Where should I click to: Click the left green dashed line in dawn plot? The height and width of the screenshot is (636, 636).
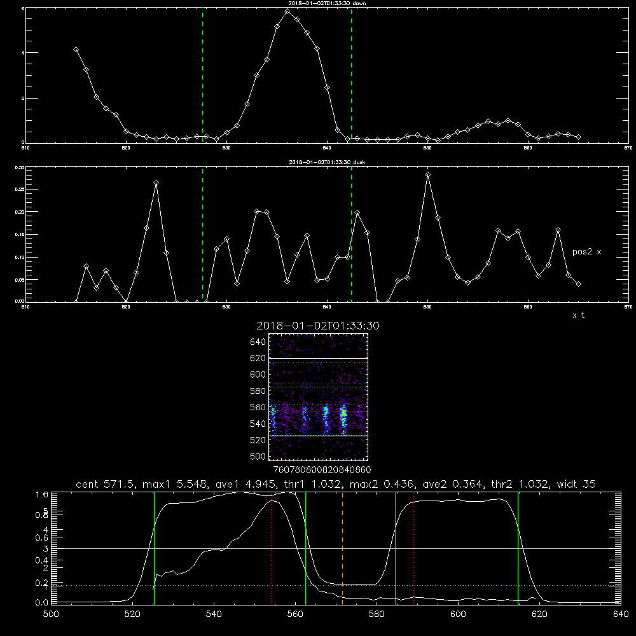click(x=202, y=75)
